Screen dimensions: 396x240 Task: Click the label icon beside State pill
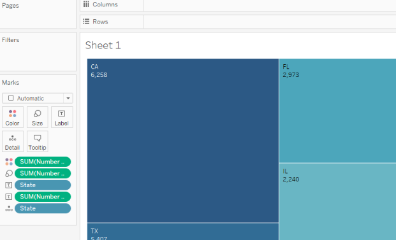9,185
